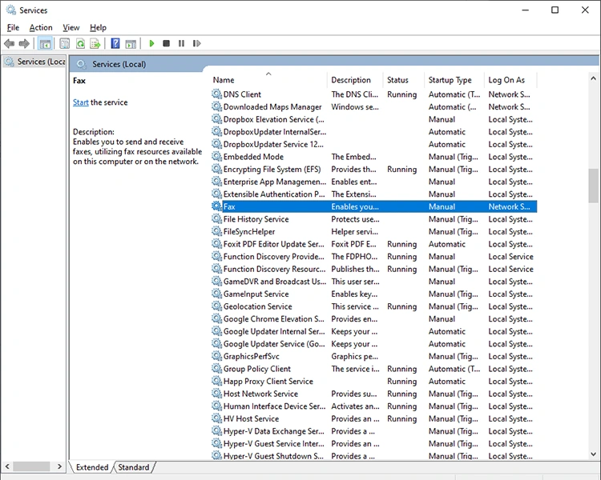601x480 pixels.
Task: Select Dropbox Elevation Service row
Action: coord(373,119)
